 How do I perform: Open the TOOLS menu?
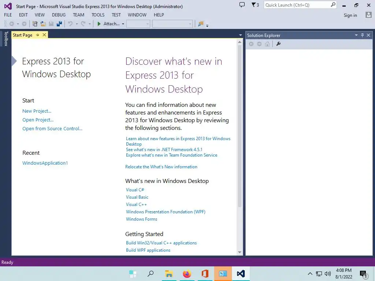tap(98, 15)
